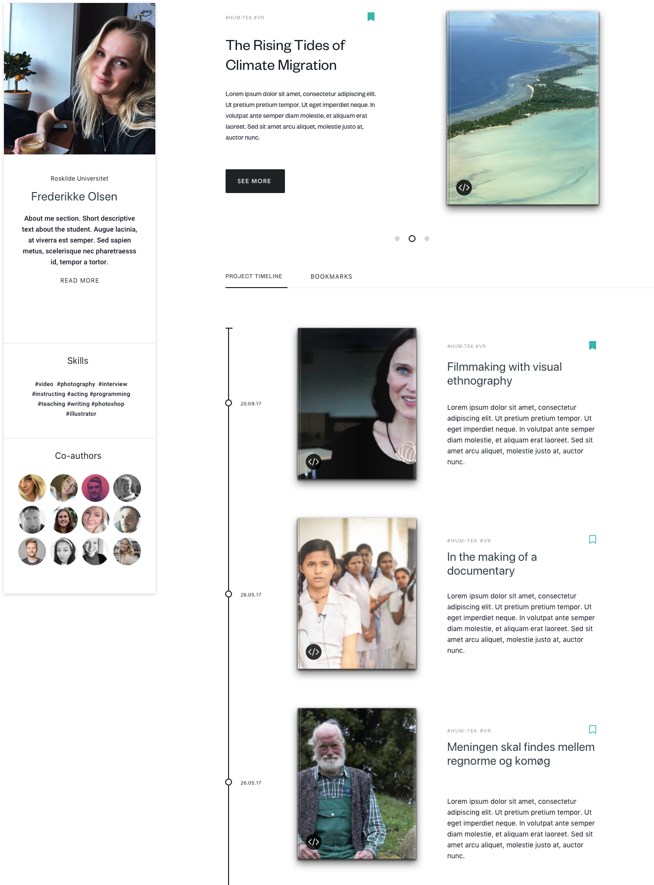Click the #teaching skill tag

[51, 404]
